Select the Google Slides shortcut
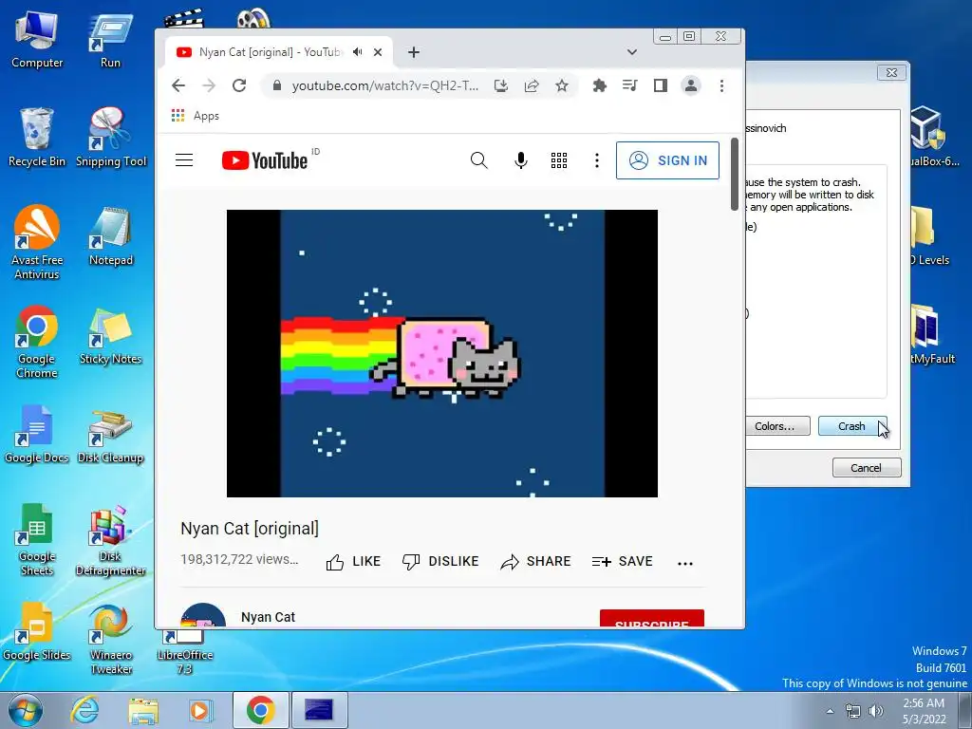The width and height of the screenshot is (972, 729). point(37,631)
